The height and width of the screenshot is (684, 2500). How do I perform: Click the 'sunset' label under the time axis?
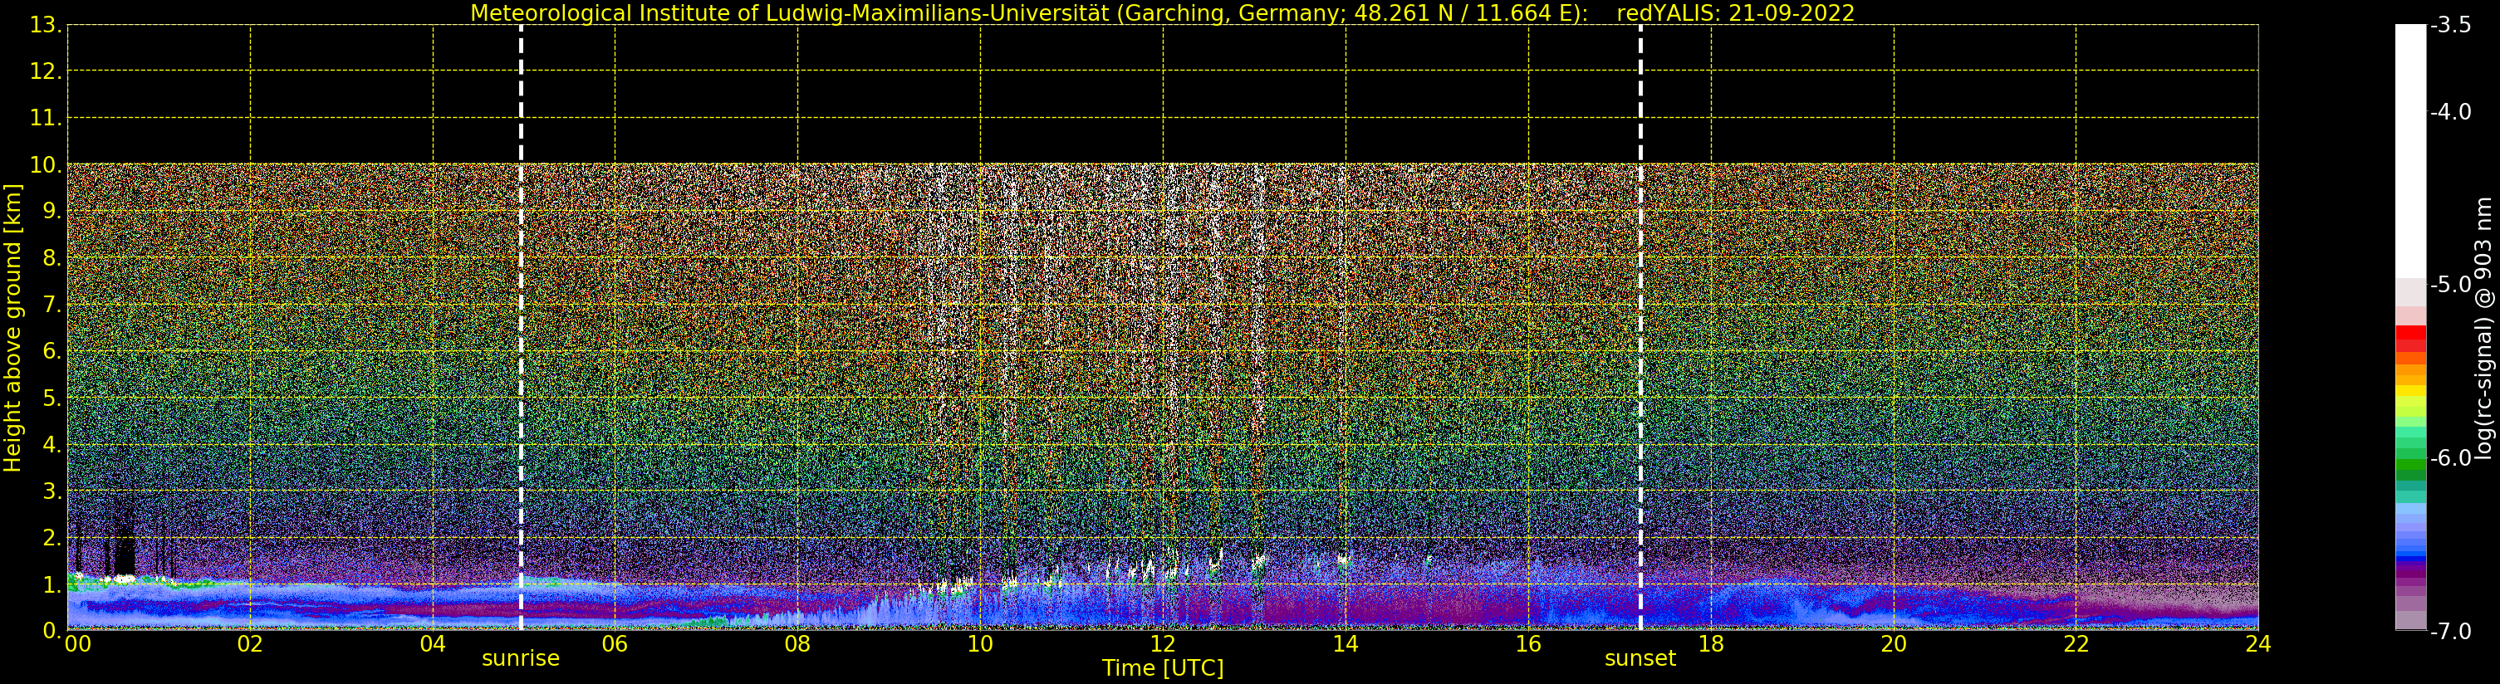click(x=1640, y=659)
